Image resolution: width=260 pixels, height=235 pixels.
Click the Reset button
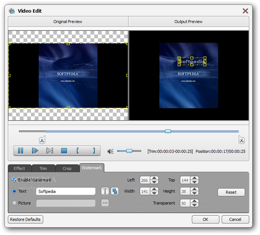(231, 192)
